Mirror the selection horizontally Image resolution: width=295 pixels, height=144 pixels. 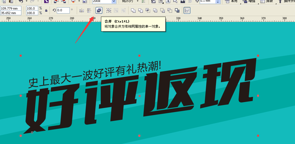82,11
